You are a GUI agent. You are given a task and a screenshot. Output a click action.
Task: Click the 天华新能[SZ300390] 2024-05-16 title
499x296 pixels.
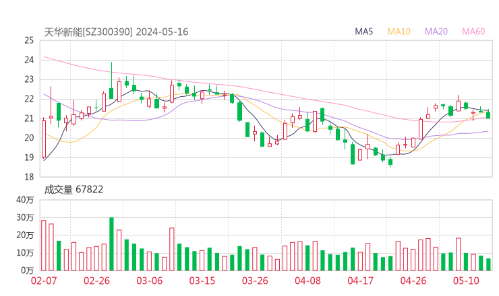point(116,32)
